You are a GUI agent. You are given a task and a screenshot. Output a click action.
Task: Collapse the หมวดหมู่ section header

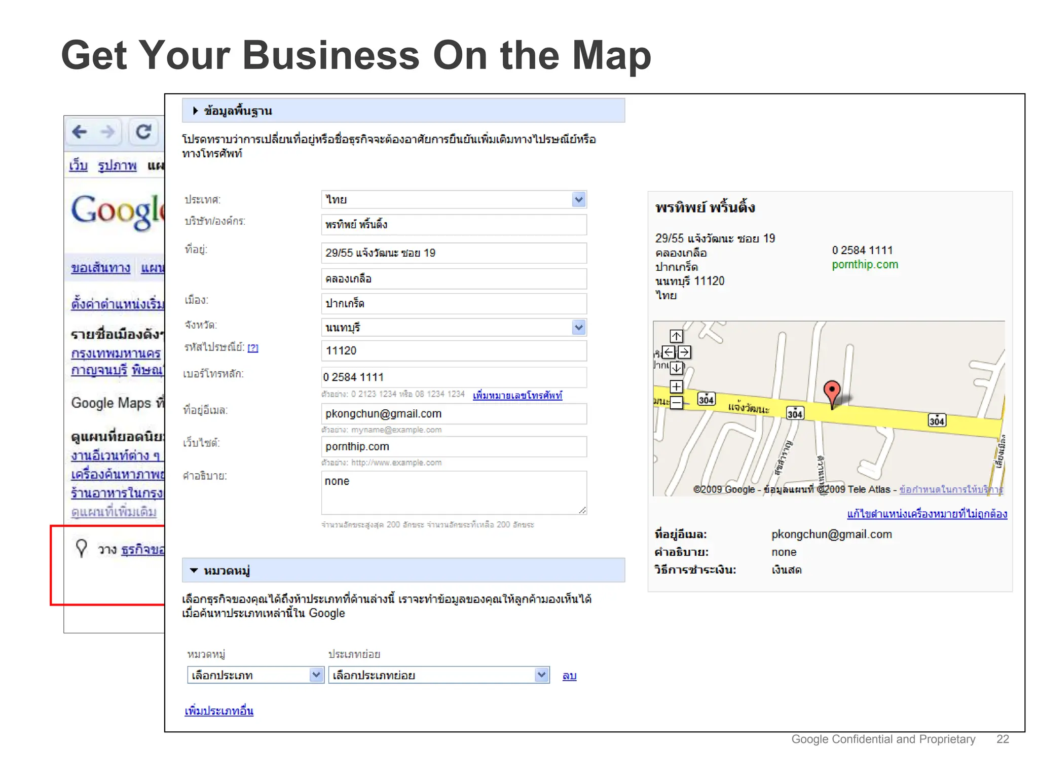point(403,571)
